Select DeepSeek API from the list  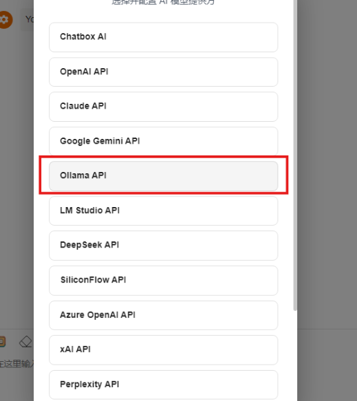(x=164, y=246)
